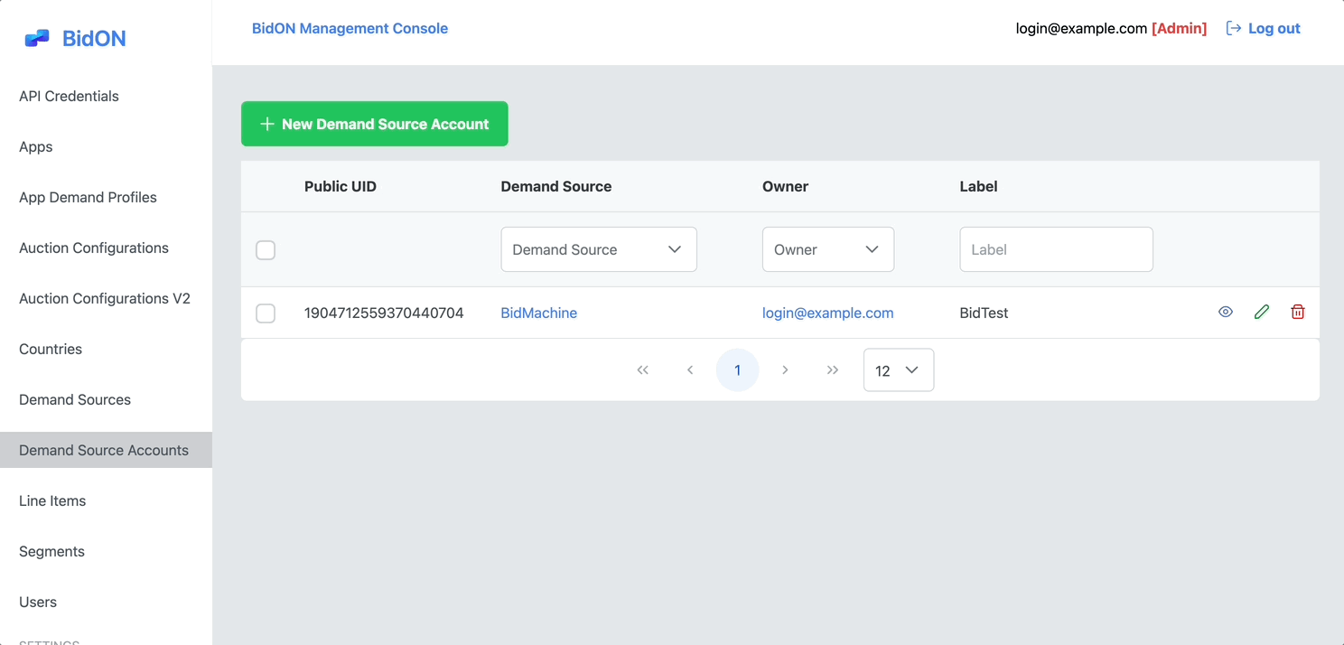This screenshot has width=1344, height=645.
Task: Open the BidMachine demand source link
Action: [x=538, y=313]
